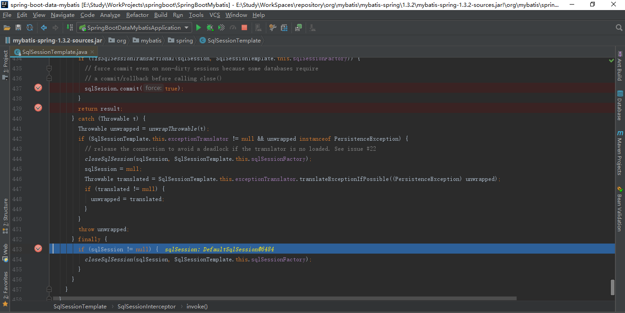Open Settings via the wrench icon
625x313 pixels.
click(x=273, y=28)
